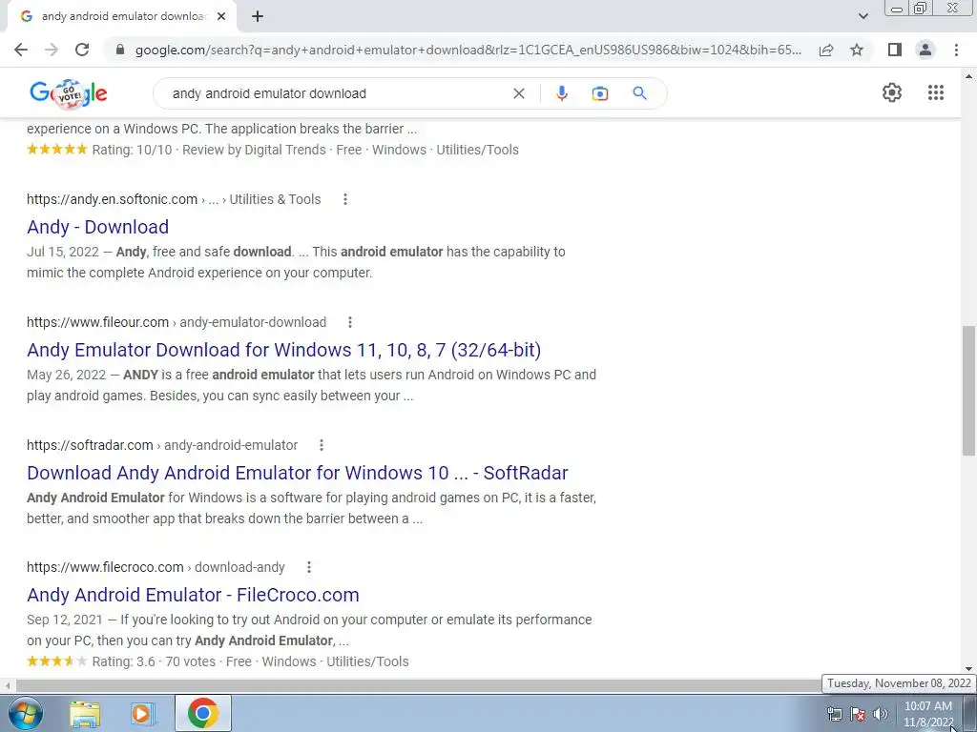Screen dimensions: 977x732
Task: Open the SoftRadar download link
Action: tap(298, 473)
